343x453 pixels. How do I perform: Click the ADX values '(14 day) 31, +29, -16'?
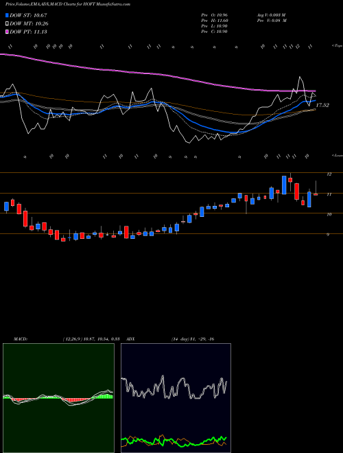[x=193, y=339]
